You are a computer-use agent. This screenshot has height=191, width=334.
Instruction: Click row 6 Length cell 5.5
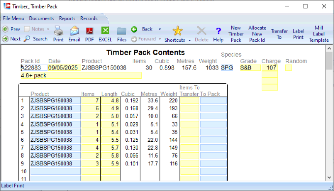pyautogui.click(x=110, y=140)
